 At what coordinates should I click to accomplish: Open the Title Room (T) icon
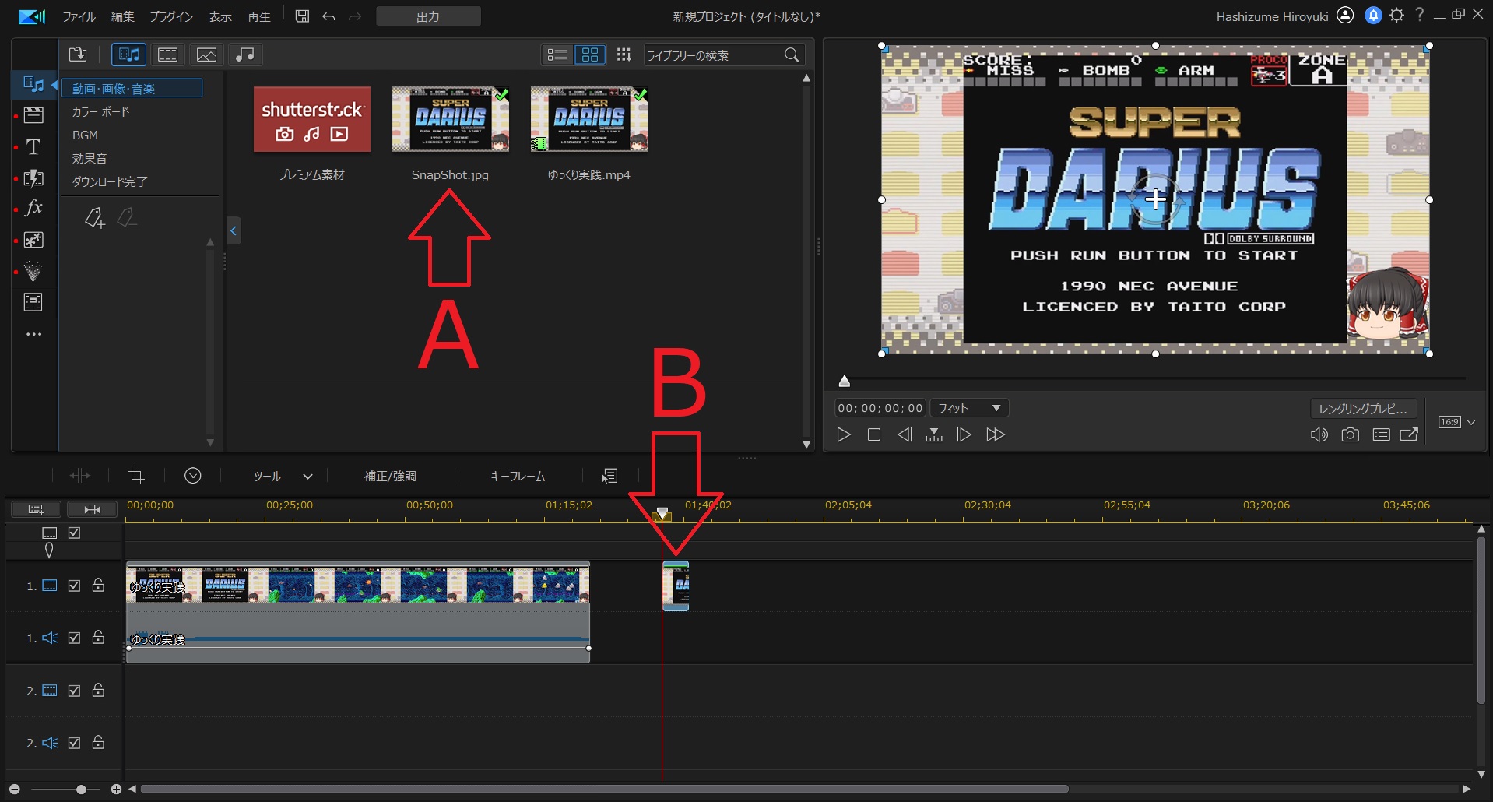click(33, 147)
